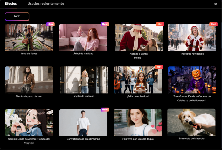The image size is (222, 150).
Task: Open the Usados recientemente tab
Action: tap(45, 4)
